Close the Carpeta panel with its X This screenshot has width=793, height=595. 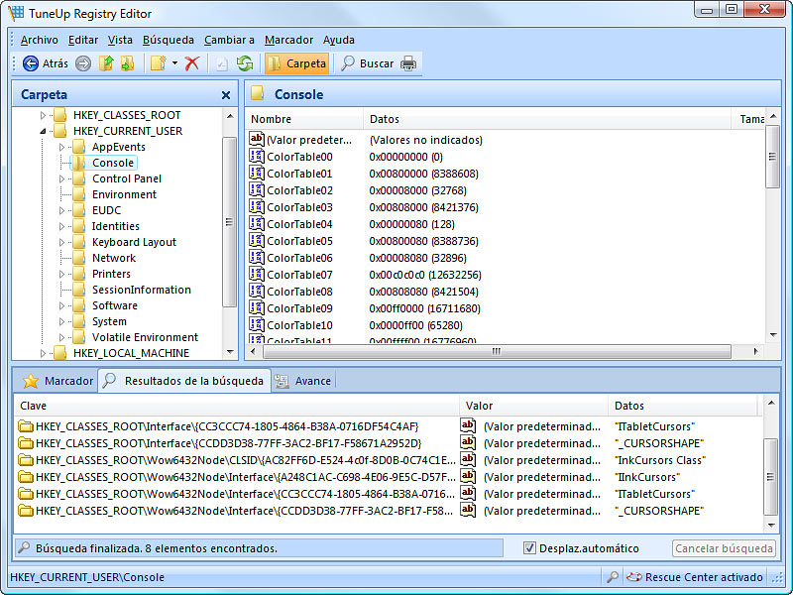[x=226, y=95]
